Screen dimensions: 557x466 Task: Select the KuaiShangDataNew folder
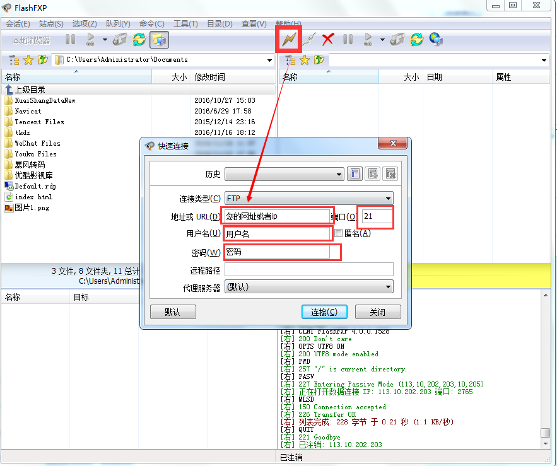45,100
